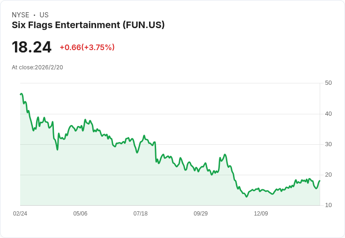Click the 18.24 current price
This screenshot has width=345, height=238.
pyautogui.click(x=31, y=47)
